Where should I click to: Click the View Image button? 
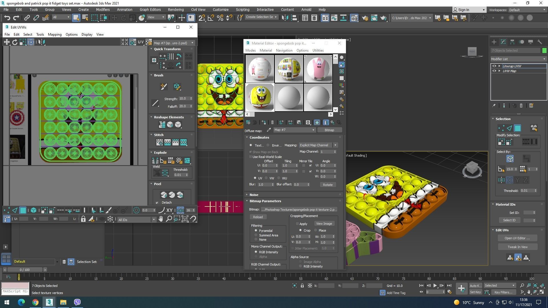[x=324, y=224]
